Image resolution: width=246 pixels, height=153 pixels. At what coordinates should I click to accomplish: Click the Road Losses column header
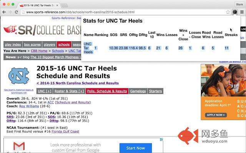218,35
